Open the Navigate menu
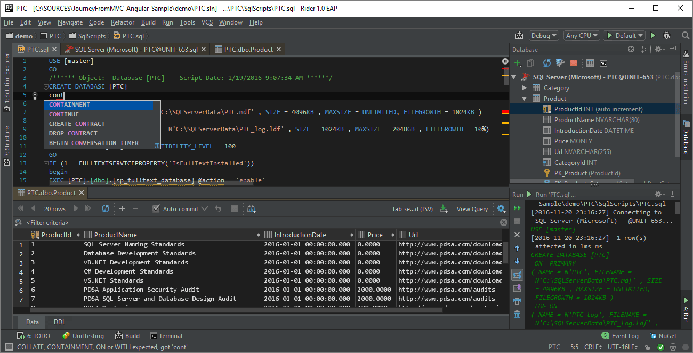 70,22
